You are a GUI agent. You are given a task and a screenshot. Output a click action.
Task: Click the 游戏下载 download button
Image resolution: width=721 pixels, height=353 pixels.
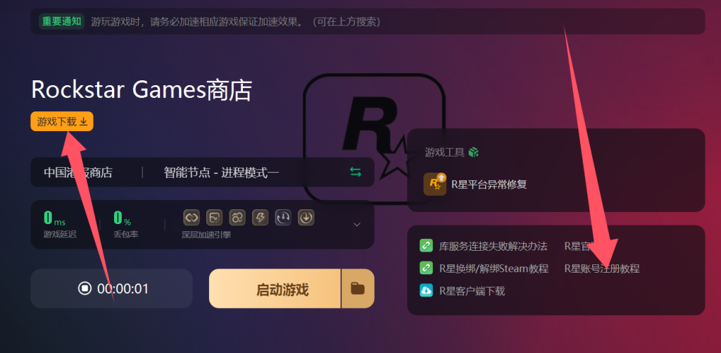[62, 121]
